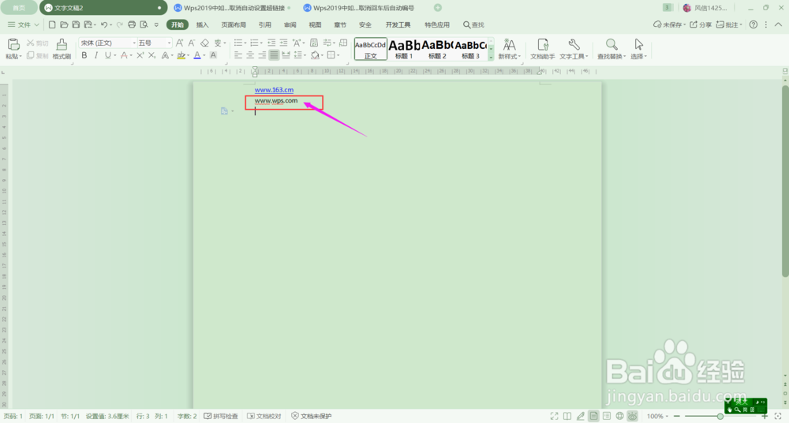The height and width of the screenshot is (423, 789).
Task: Click the Redo arrow icon
Action: coord(119,24)
